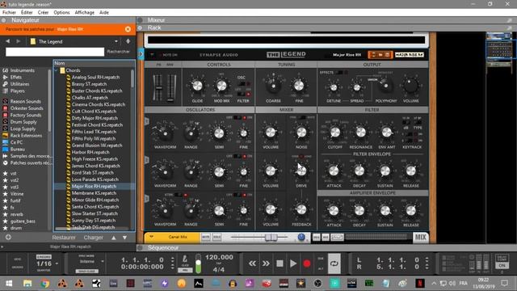Open the Affichage menu
517x291 pixels.
point(84,13)
